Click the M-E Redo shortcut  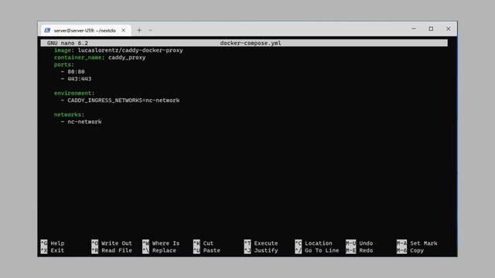pyautogui.click(x=360, y=250)
